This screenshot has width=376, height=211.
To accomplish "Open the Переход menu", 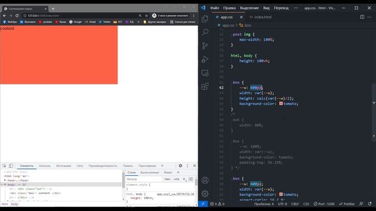I will (281, 8).
